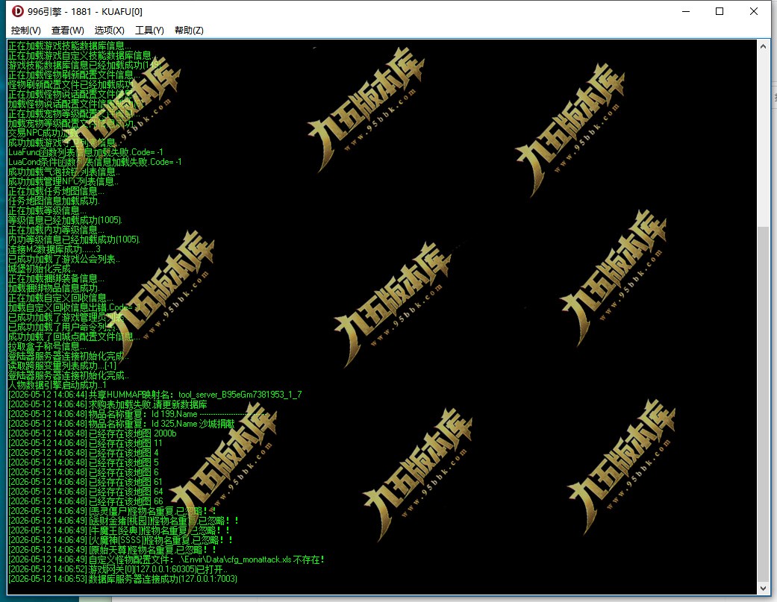Click log line '已经存在该地图 61'
777x602 pixels.
coord(85,482)
